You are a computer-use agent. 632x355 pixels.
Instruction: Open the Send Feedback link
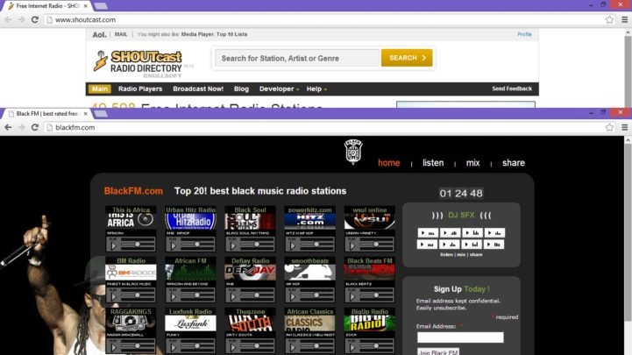pyautogui.click(x=512, y=89)
